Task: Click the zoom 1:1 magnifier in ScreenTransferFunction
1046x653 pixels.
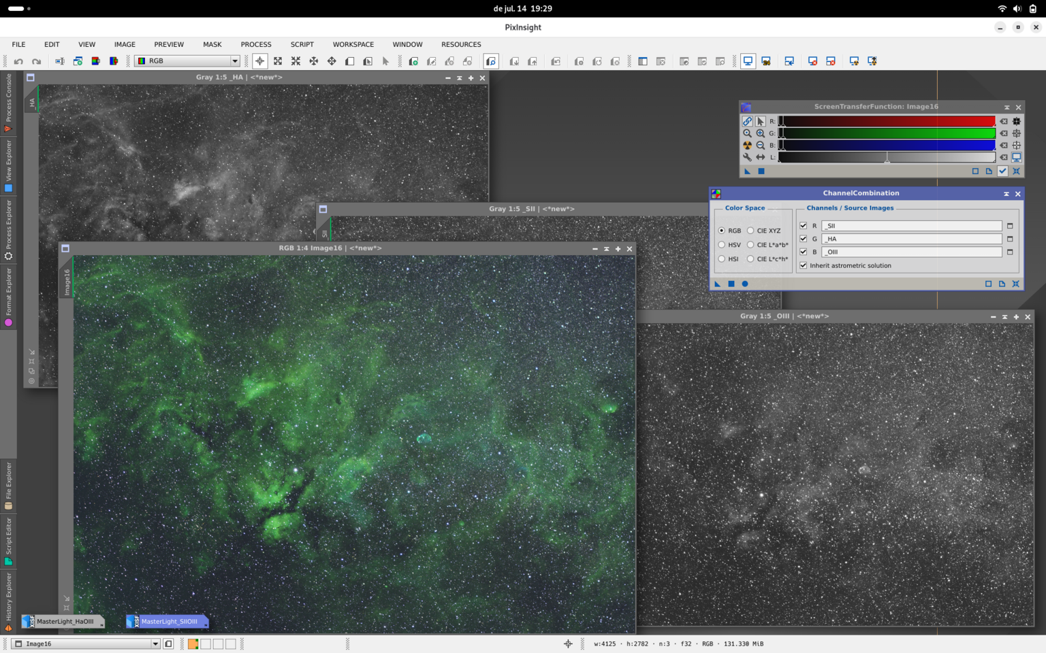Action: point(747,133)
